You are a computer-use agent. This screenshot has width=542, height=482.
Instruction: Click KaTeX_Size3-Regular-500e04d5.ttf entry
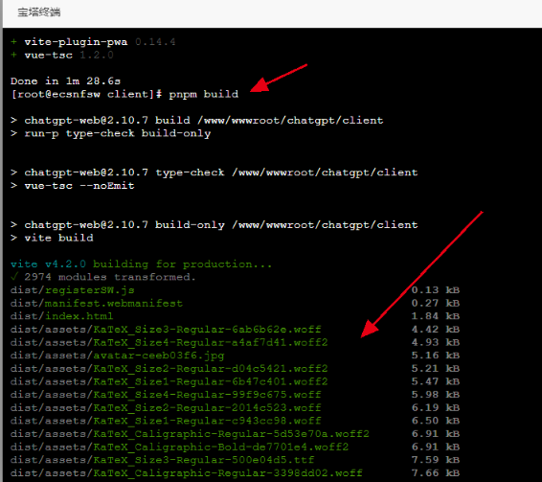click(163, 460)
